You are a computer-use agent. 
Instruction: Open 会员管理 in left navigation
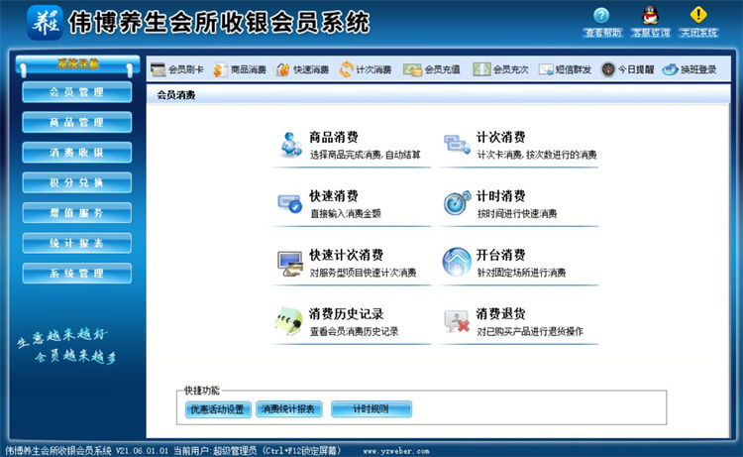pos(76,92)
